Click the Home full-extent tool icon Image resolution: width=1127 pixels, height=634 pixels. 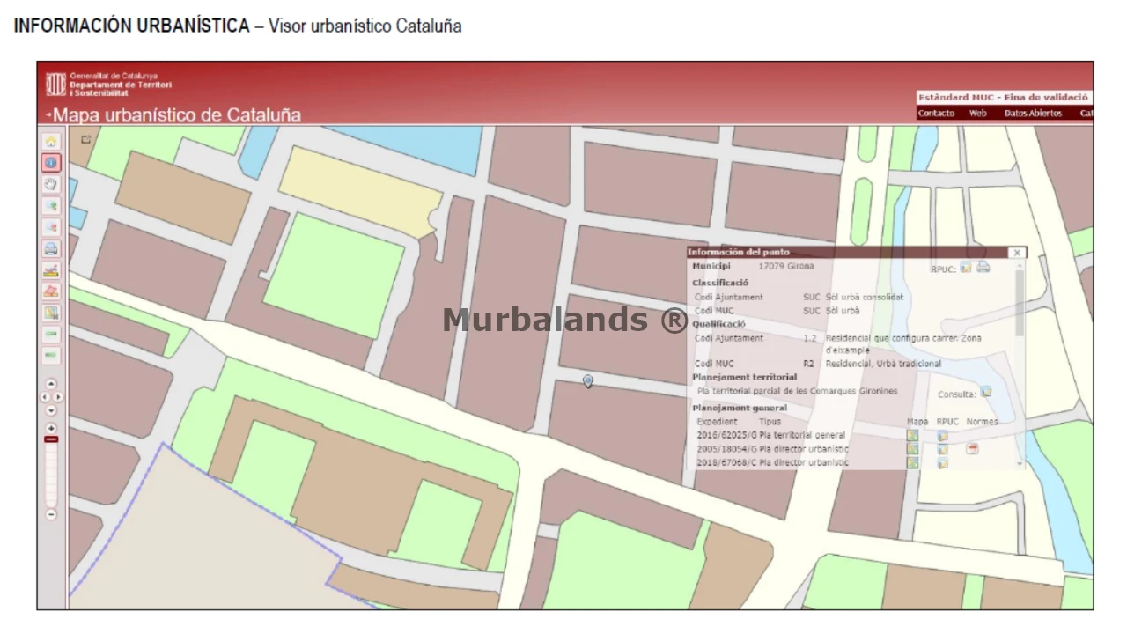point(51,141)
